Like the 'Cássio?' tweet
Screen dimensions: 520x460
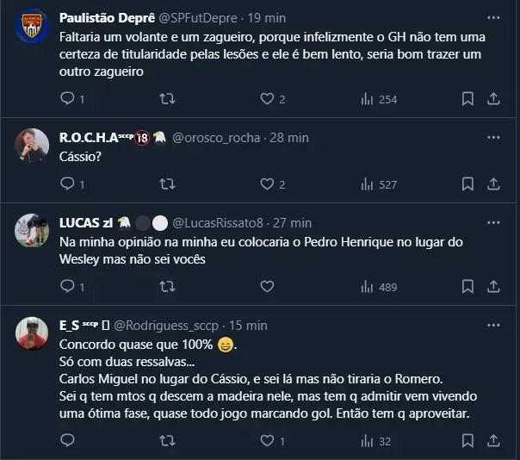click(266, 183)
